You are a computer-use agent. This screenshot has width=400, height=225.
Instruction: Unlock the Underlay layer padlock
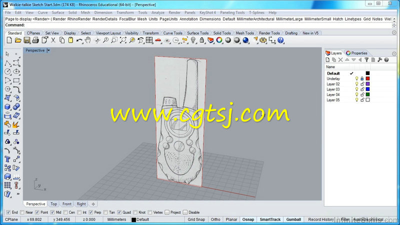(362, 78)
